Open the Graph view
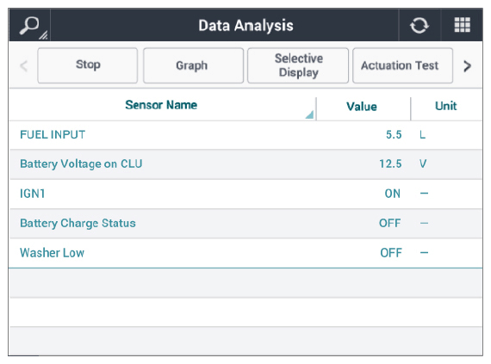Viewport: 491px width, 364px height. click(x=193, y=65)
